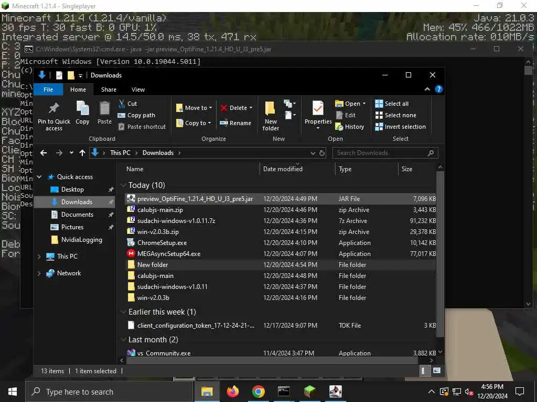Open the Delete dropdown arrow

pos(251,108)
